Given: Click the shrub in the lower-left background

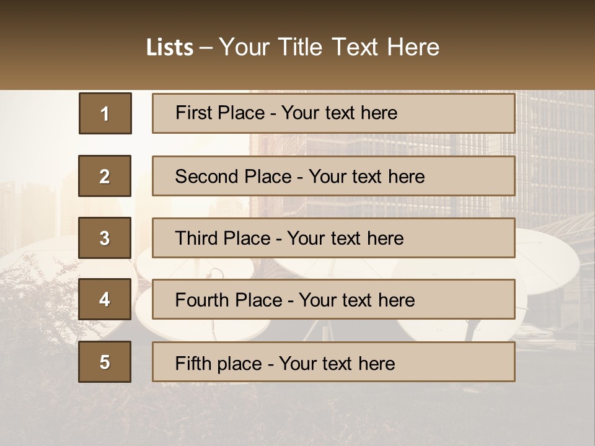Looking at the screenshot, I should (37, 310).
